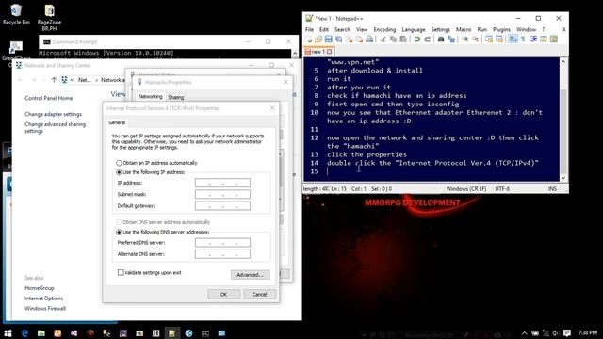Open the HomeGroup link
This screenshot has width=603, height=339.
click(x=40, y=288)
